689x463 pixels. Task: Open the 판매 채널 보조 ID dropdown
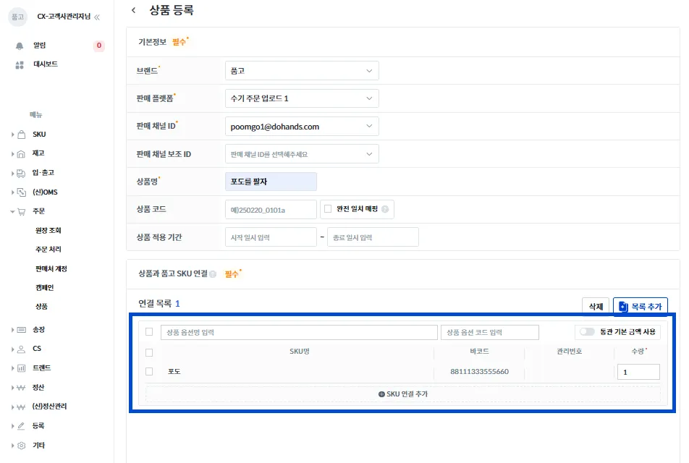(x=302, y=154)
